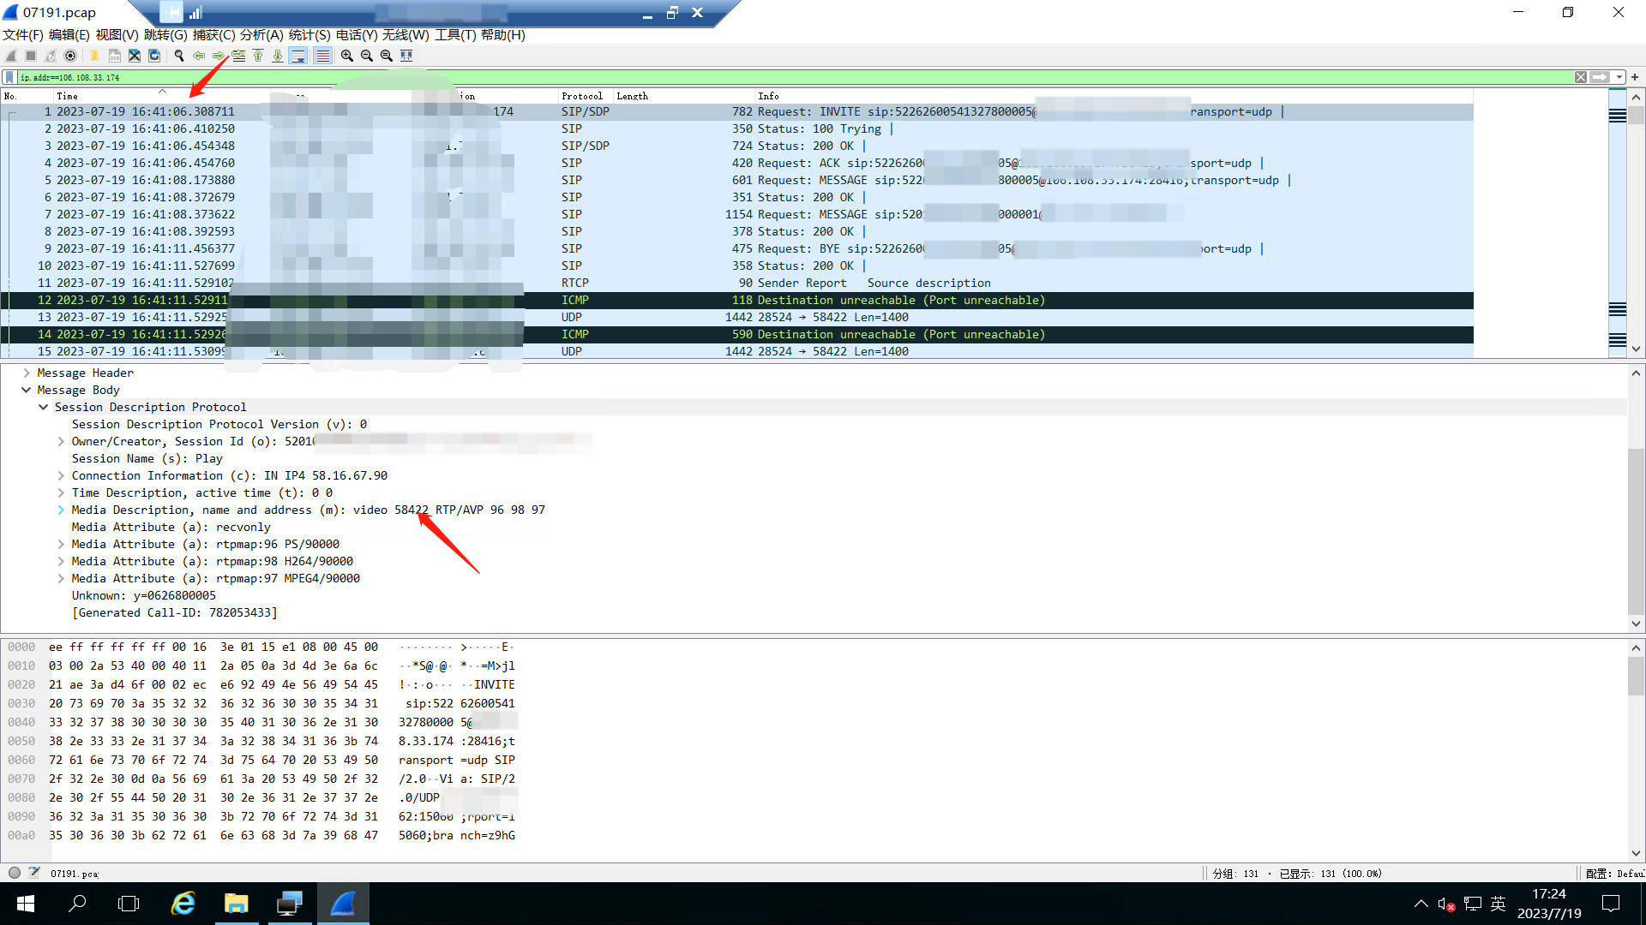
Task: Click the find packet magnifier icon
Action: click(x=179, y=56)
